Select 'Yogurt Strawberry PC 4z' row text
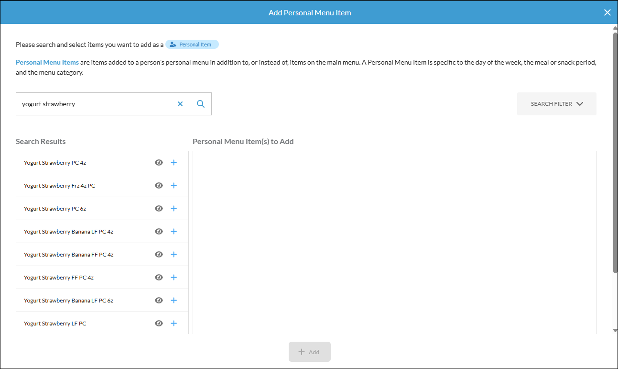Viewport: 618px width, 369px height. [x=55, y=163]
